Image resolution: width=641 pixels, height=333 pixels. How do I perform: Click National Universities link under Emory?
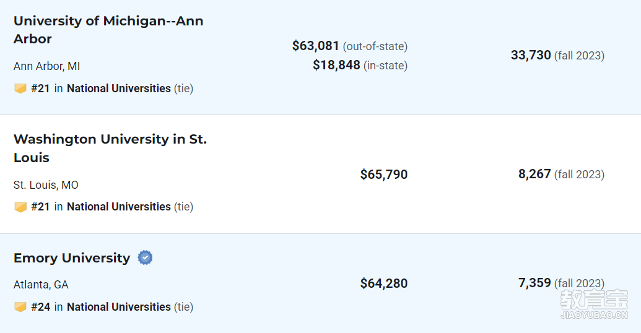coord(119,307)
